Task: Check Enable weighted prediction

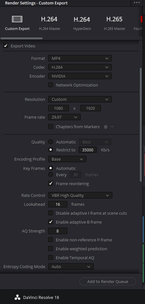Action: [x=51, y=249]
